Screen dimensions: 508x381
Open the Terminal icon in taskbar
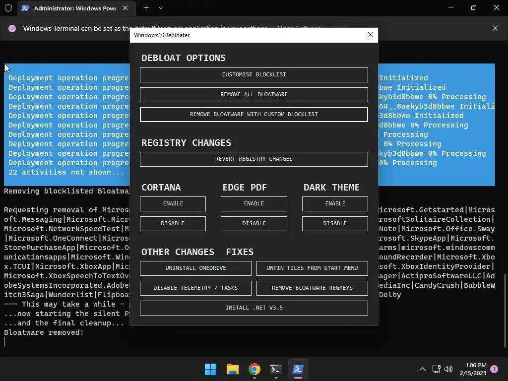(x=276, y=369)
